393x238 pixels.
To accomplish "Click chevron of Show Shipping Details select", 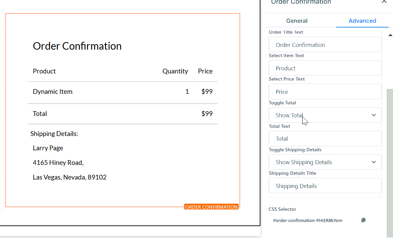I will click(x=374, y=162).
